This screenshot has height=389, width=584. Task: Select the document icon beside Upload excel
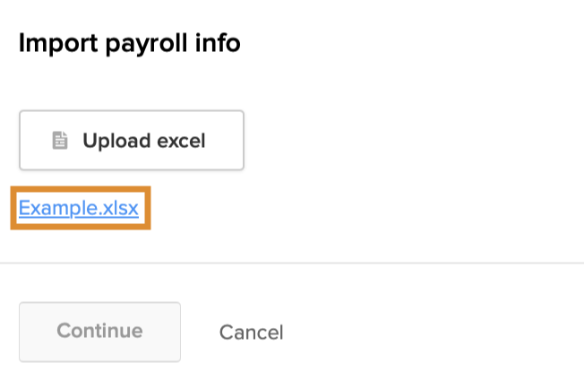[x=60, y=141]
